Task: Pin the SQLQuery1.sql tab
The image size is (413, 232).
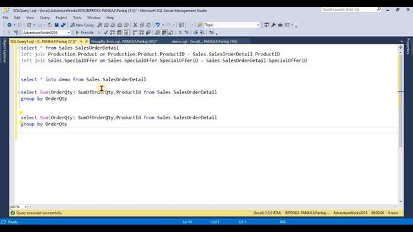Action: [x=81, y=41]
